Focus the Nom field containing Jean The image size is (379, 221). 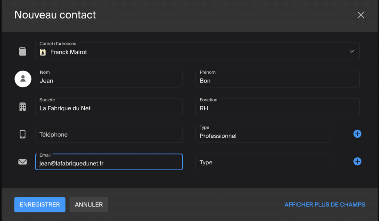click(x=109, y=80)
